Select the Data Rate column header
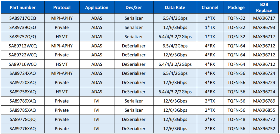The width and height of the screenshot is (280, 134). coord(175,8)
